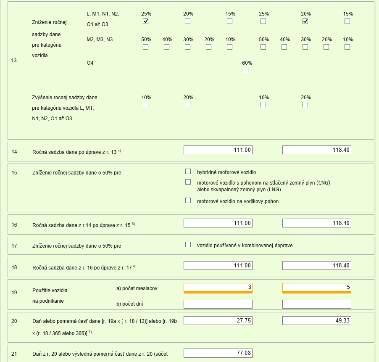
Task: Check vozidlo používané v kombinovanej doprave
Action: 188,244
